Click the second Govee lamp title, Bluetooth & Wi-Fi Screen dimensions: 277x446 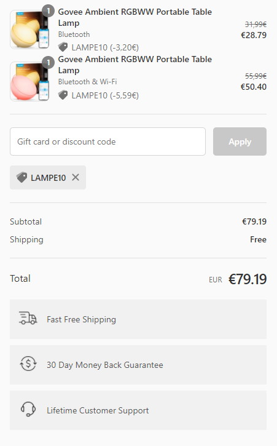coord(135,65)
